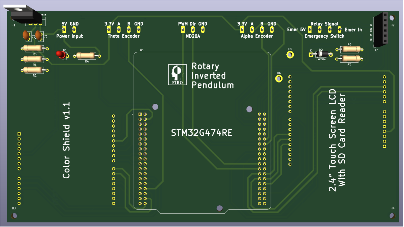Click the FIBO logo on the board

coord(178,75)
